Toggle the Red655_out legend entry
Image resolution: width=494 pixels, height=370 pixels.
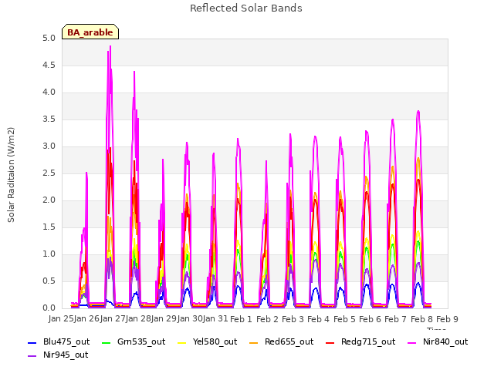pos(281,342)
